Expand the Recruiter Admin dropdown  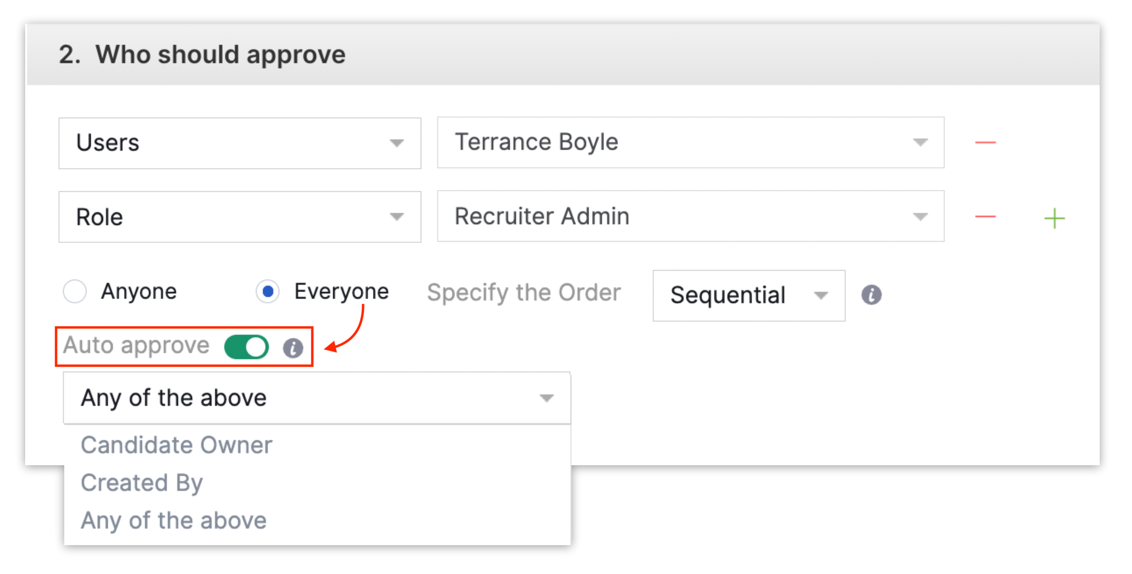(x=691, y=216)
